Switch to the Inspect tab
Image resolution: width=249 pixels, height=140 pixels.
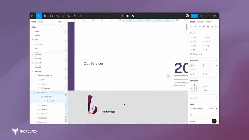pos(209,22)
